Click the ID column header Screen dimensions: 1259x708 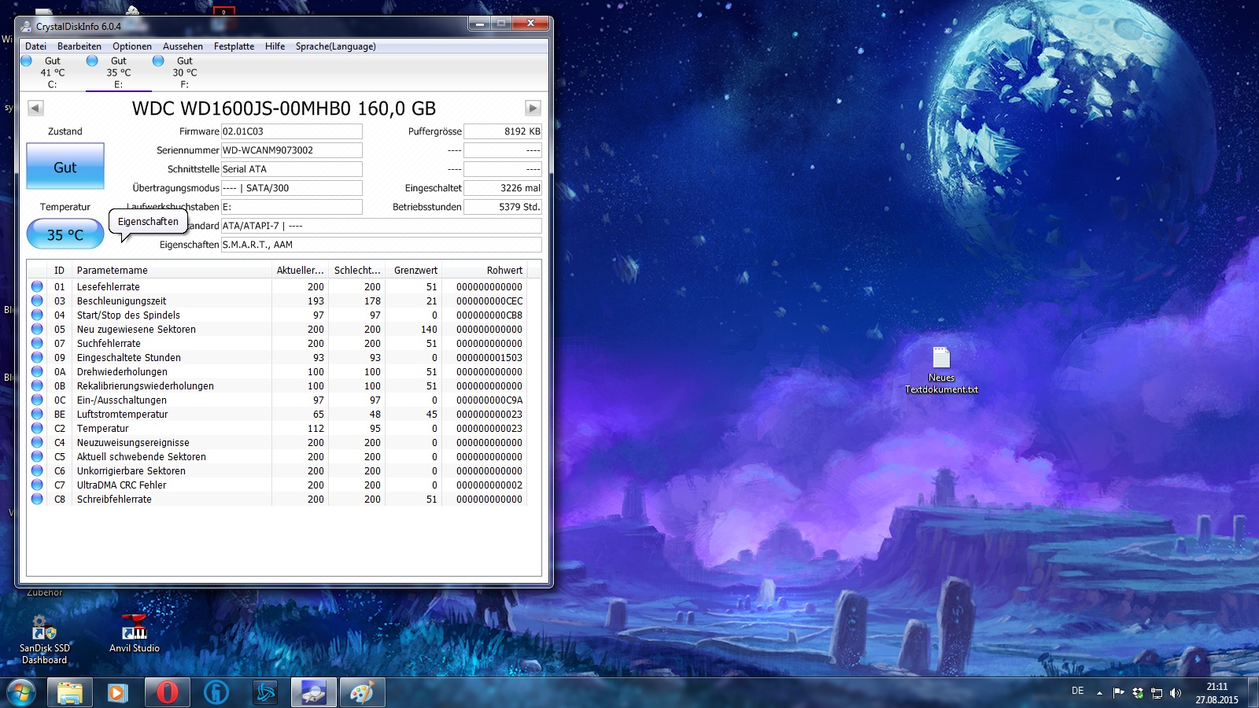point(60,270)
